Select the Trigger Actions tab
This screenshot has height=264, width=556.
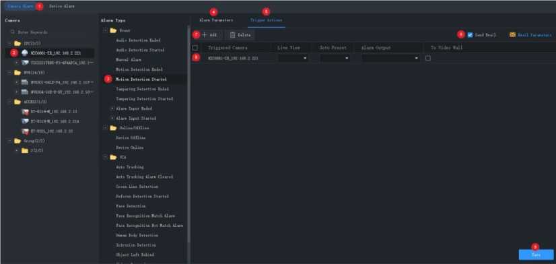point(266,20)
